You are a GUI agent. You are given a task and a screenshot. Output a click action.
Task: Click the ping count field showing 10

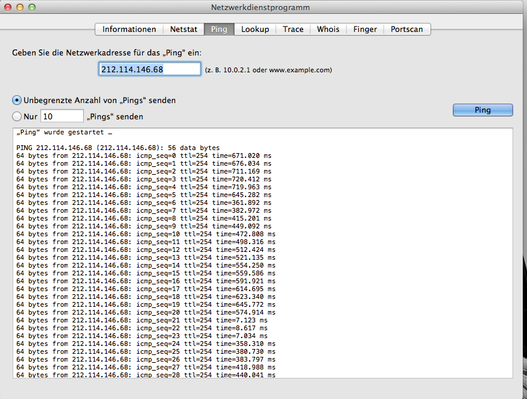62,116
